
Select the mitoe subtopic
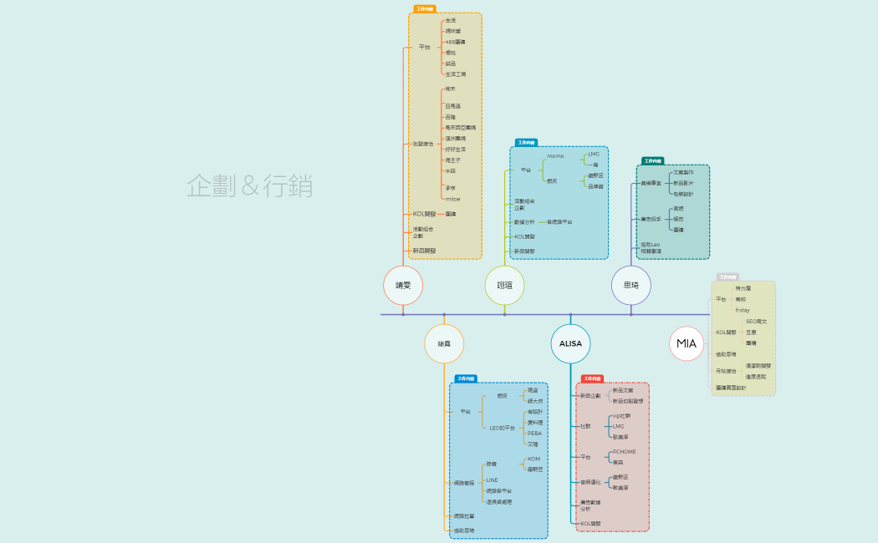[x=452, y=199]
